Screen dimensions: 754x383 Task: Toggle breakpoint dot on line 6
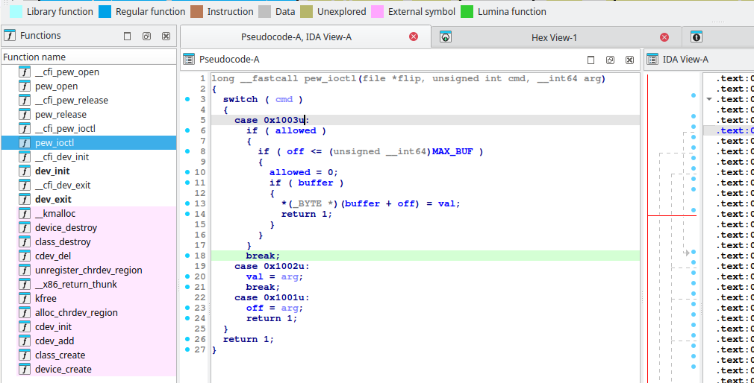pos(187,130)
